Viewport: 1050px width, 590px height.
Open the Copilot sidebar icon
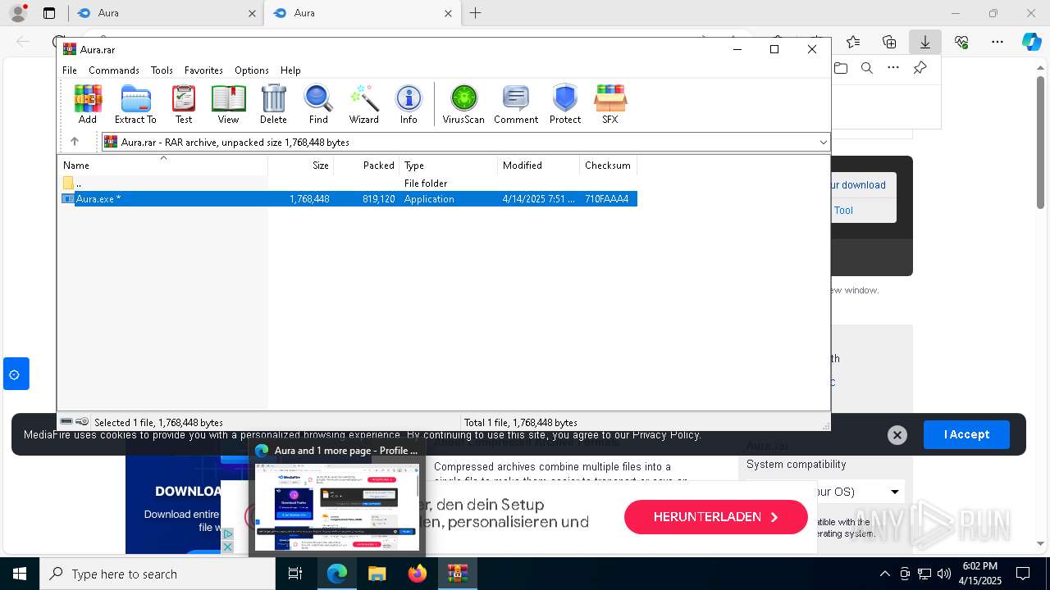point(1032,42)
